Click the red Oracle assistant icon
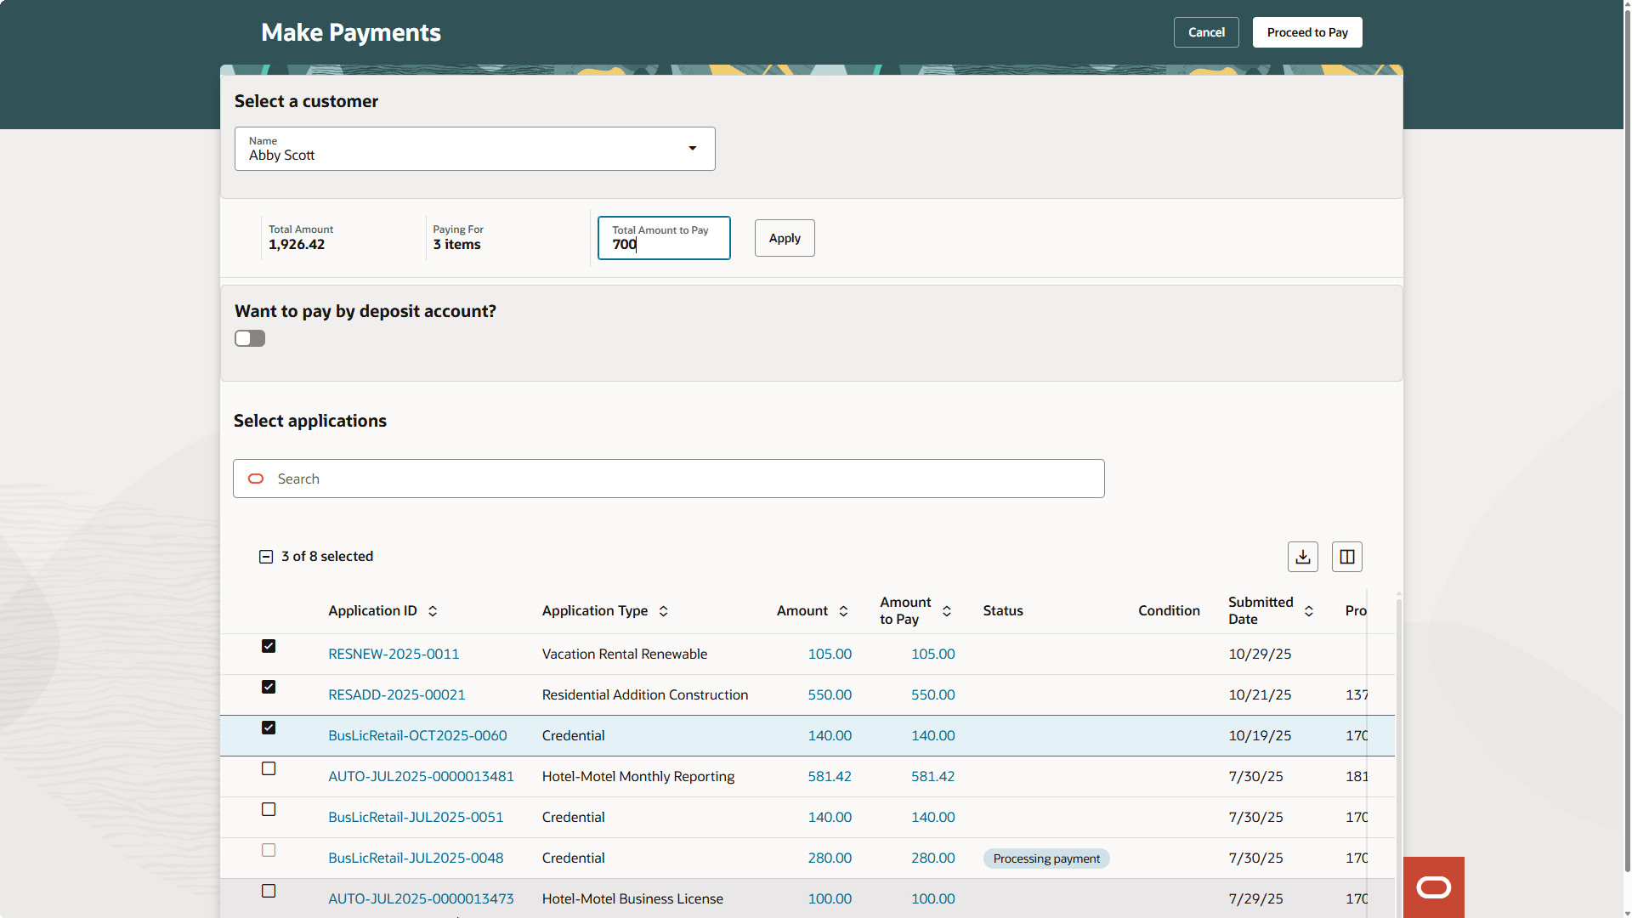 (x=1433, y=887)
